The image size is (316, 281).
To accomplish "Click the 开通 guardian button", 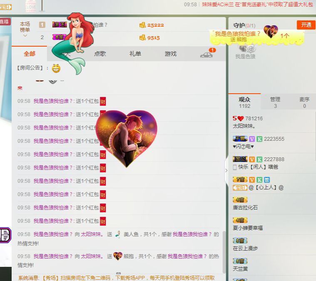I will point(306,25).
